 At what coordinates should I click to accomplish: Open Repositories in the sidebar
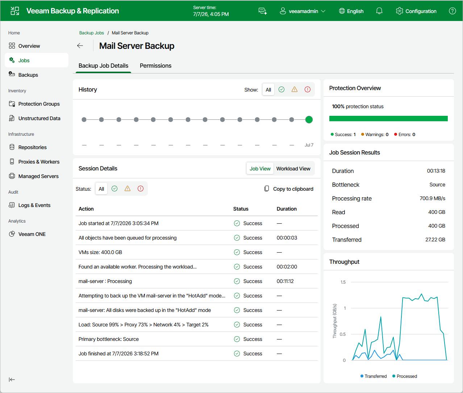(37, 147)
